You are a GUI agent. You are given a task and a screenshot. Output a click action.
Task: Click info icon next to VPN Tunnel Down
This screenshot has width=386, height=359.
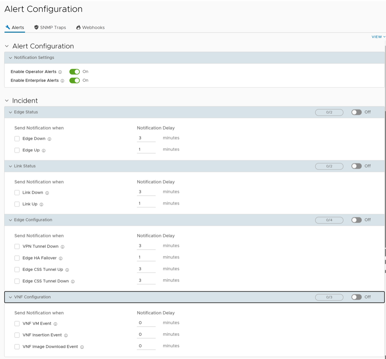(x=62, y=247)
